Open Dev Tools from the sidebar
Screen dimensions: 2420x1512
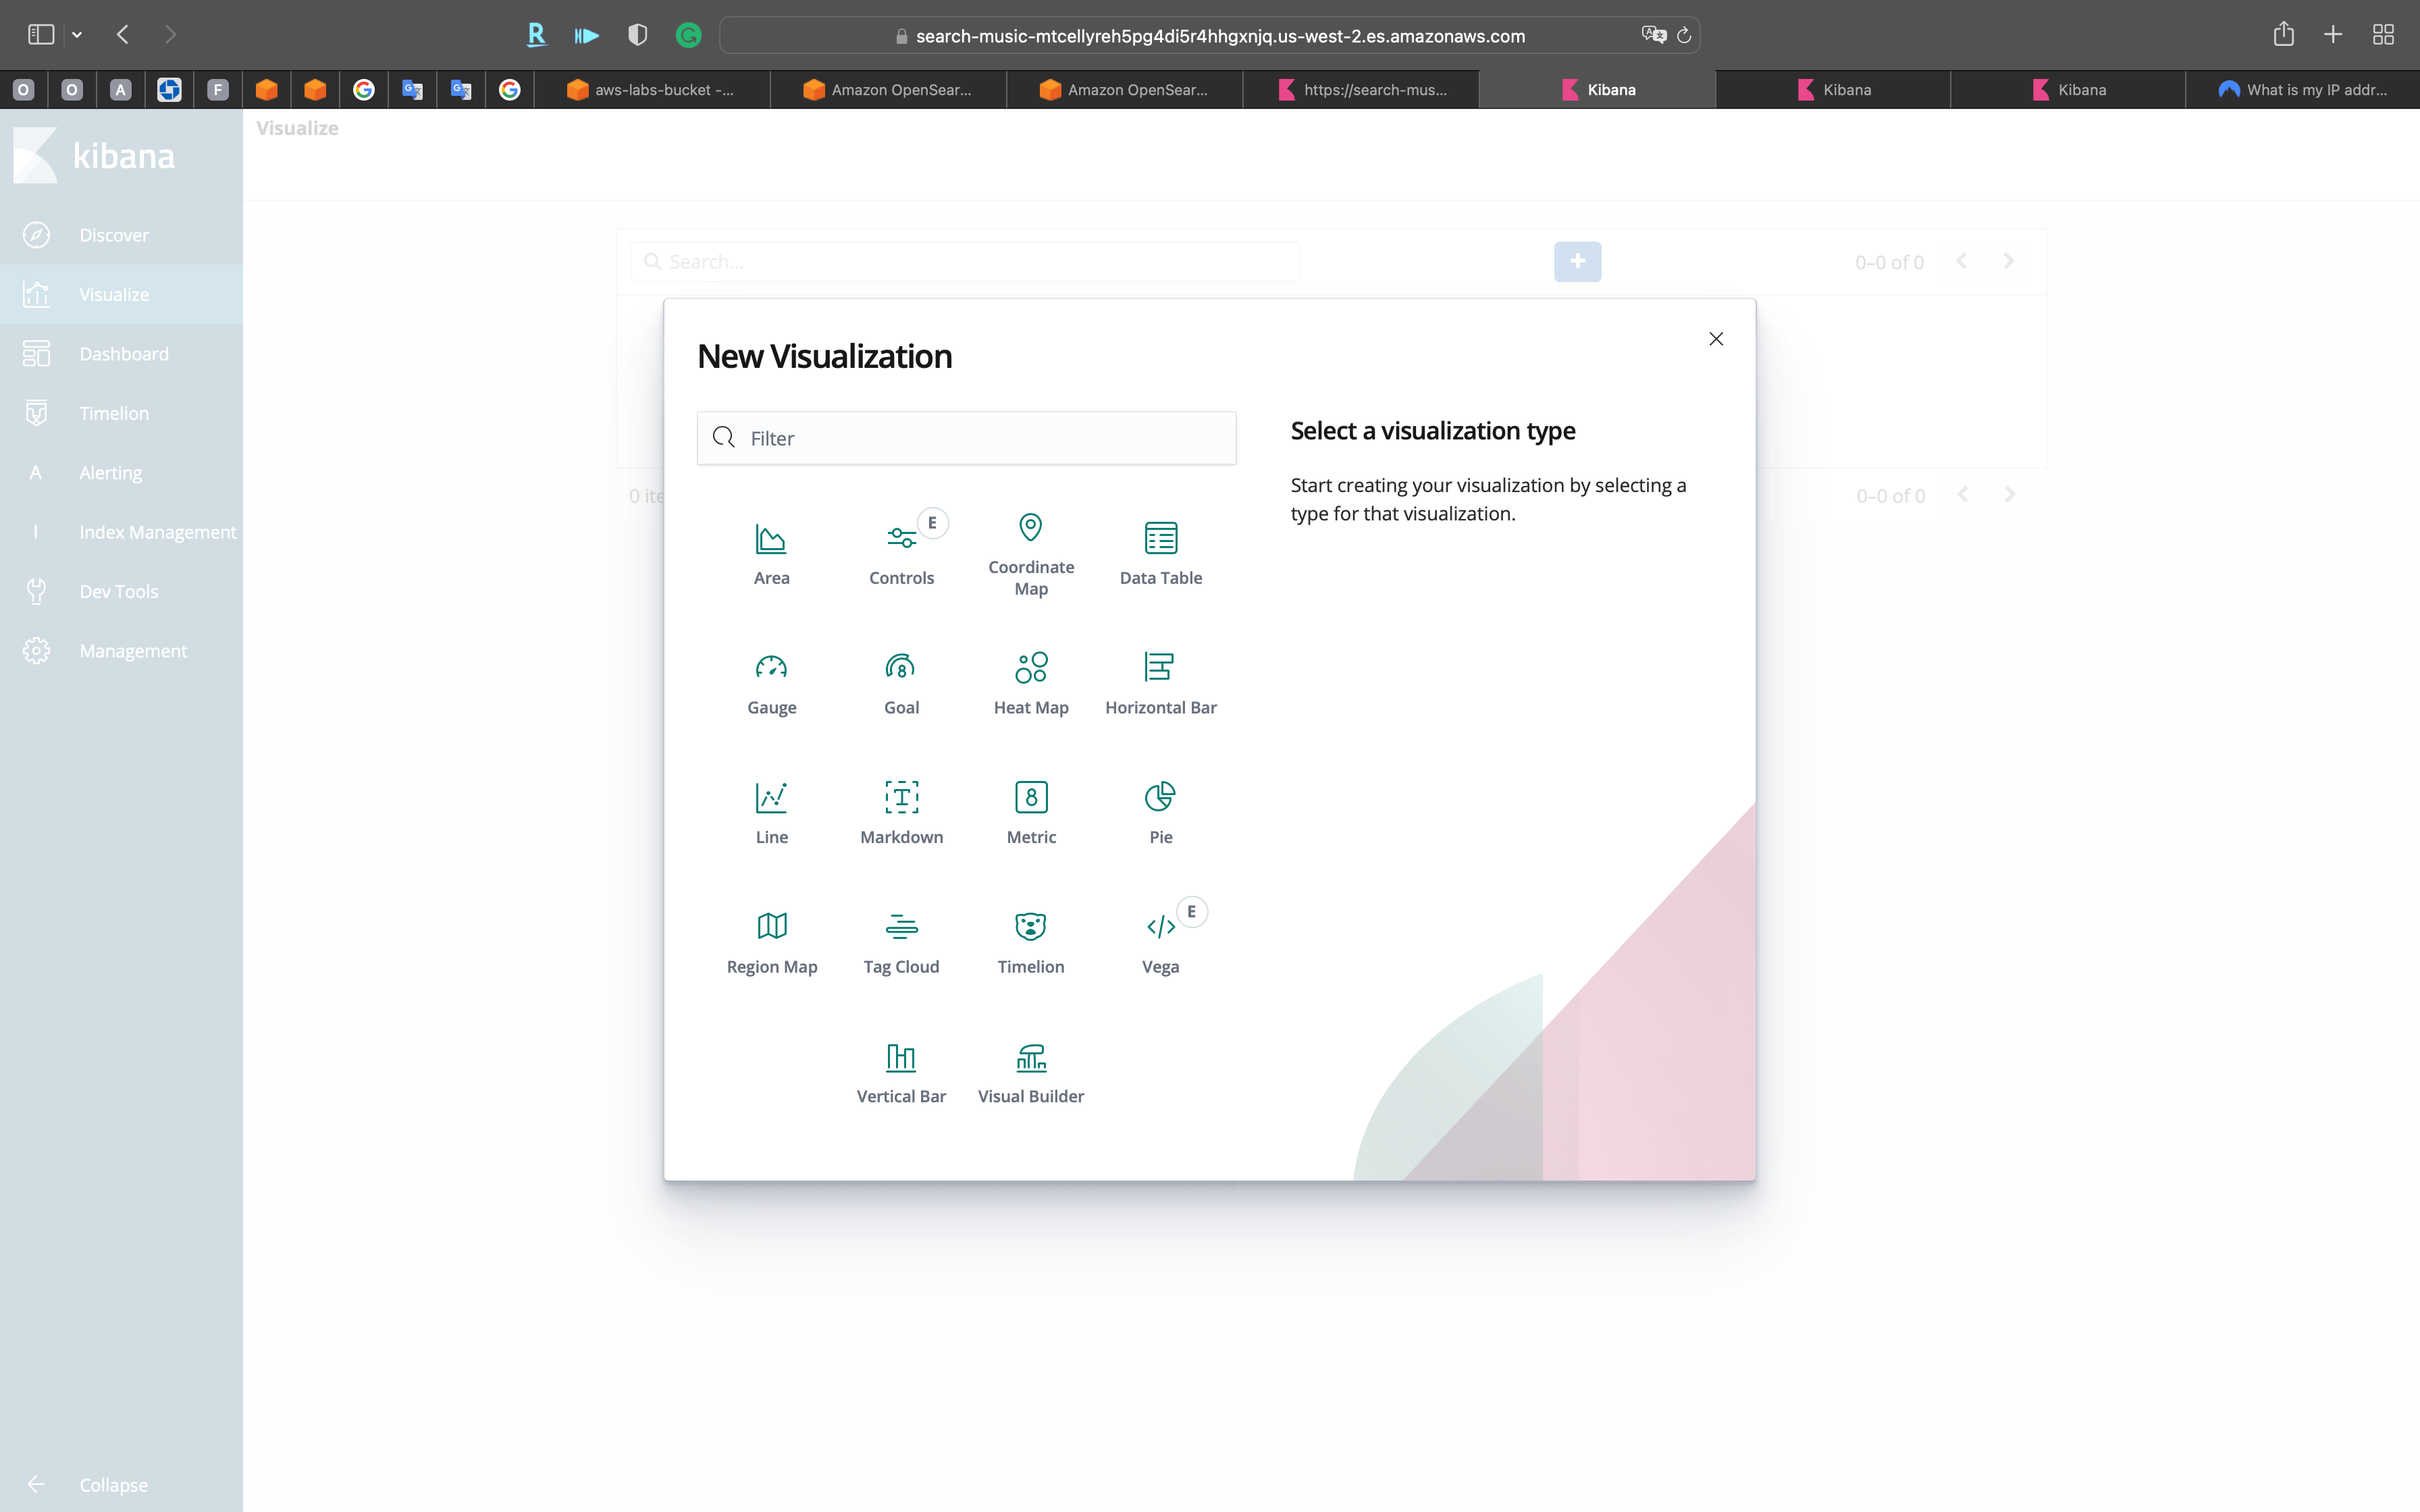[x=118, y=591]
